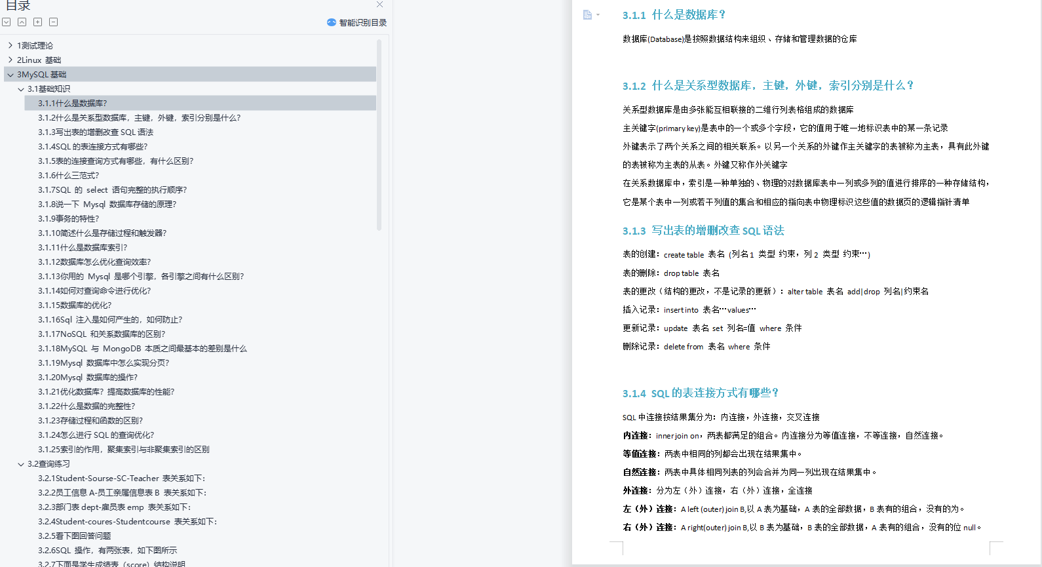This screenshot has width=1042, height=567.
Task: Open 3.1.7SQL 的 select 语句完整的执行顺序?
Action: point(112,190)
